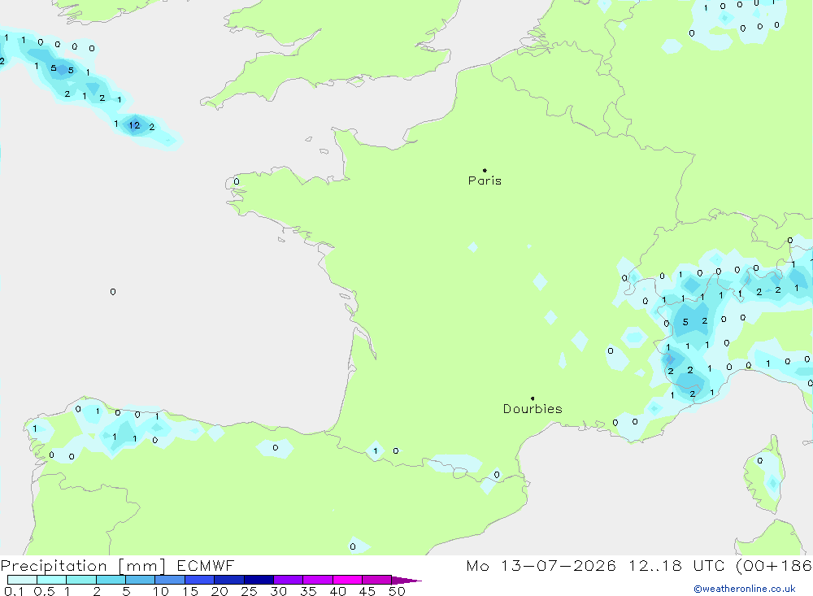Click the black dot marking Paris
Viewport: 813px width, 596px height.
[485, 170]
